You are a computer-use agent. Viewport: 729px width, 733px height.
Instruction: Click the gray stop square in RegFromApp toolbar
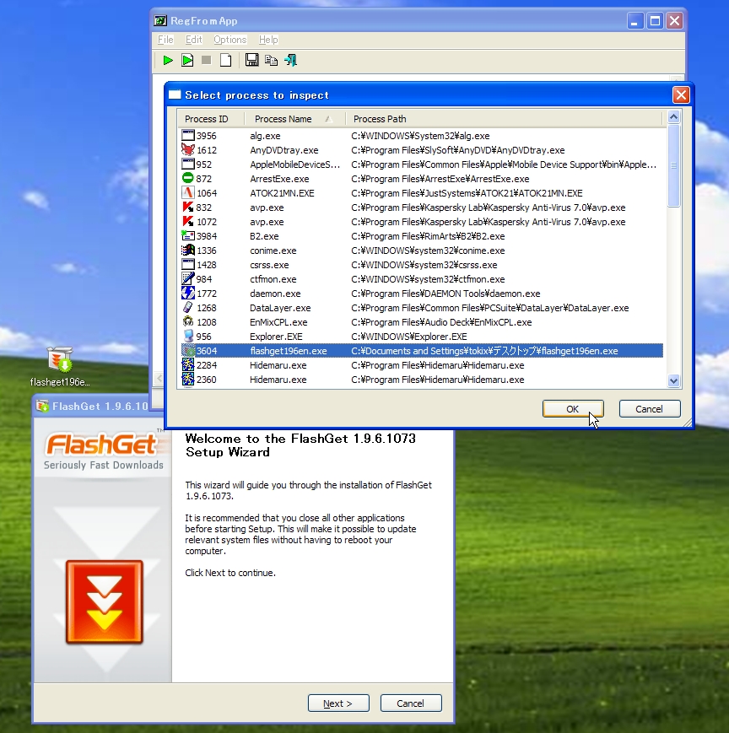tap(206, 60)
